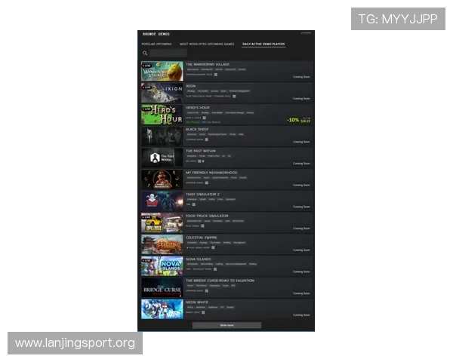Click Windows platform icon in Hero's Hour row
This screenshot has height=362, width=453.
click(x=204, y=118)
